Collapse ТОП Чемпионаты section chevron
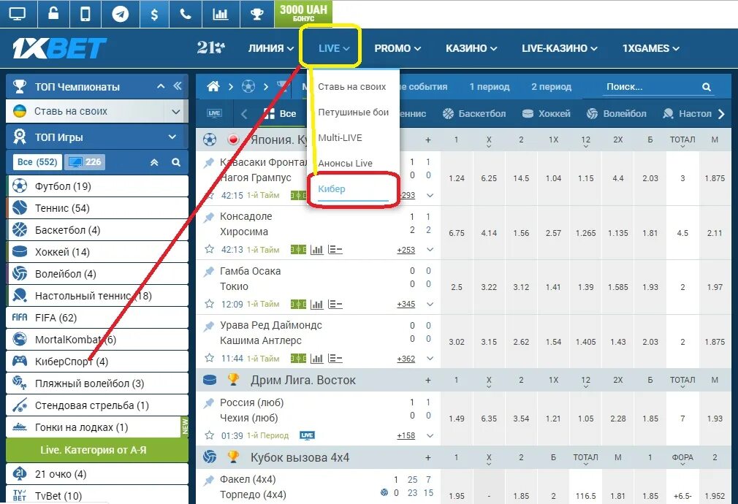This screenshot has width=738, height=504. coord(161,86)
